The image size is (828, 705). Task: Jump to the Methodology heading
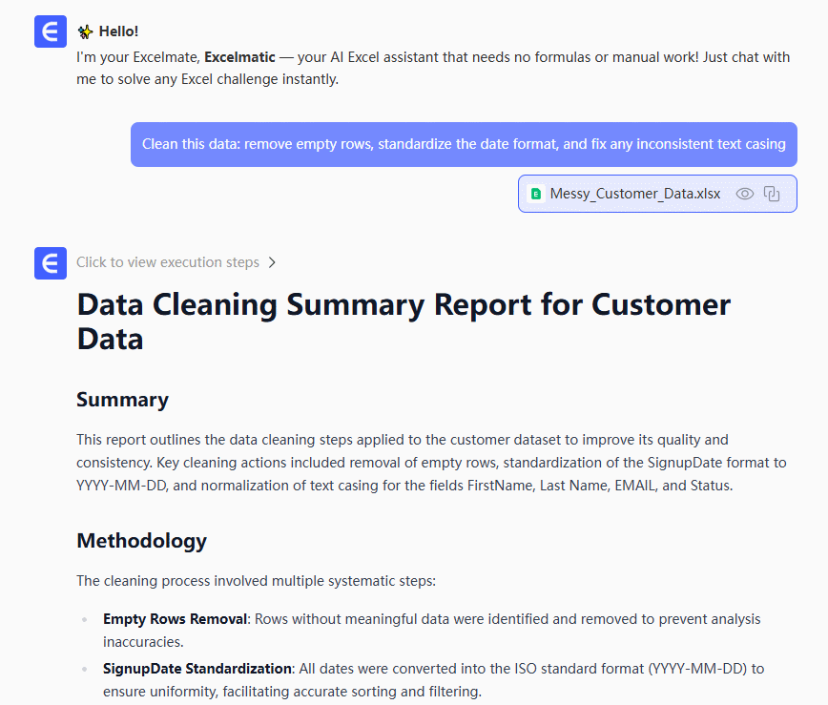(141, 541)
